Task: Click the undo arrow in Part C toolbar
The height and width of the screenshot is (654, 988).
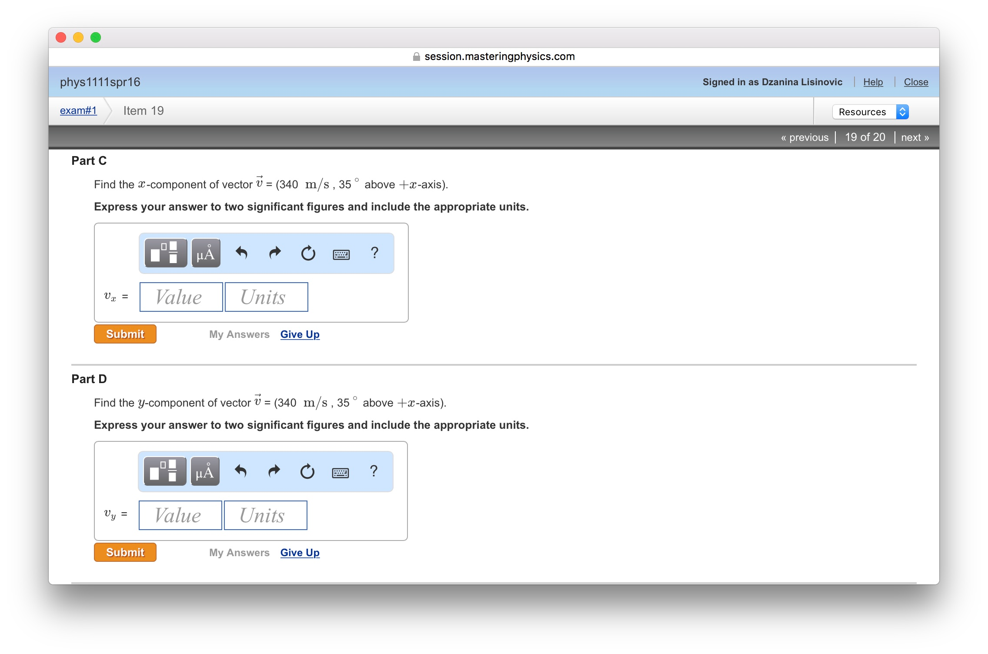Action: coord(242,253)
